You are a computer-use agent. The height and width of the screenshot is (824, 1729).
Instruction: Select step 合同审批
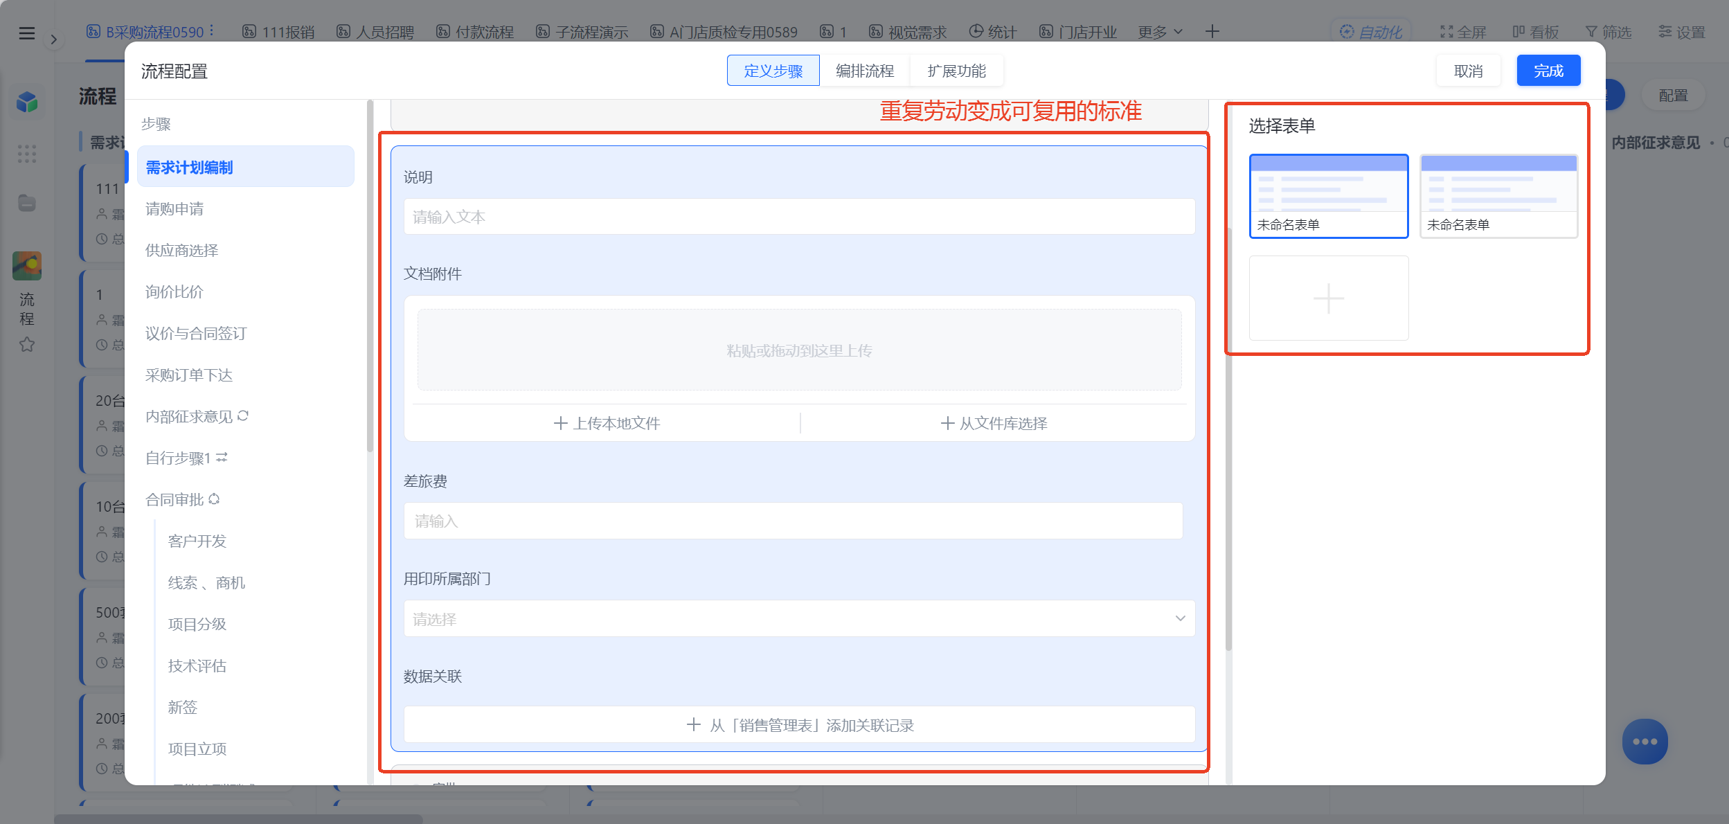pyautogui.click(x=174, y=499)
